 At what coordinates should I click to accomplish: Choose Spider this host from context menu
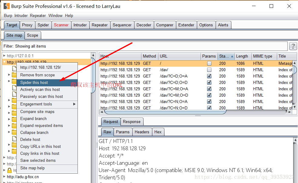(47, 82)
